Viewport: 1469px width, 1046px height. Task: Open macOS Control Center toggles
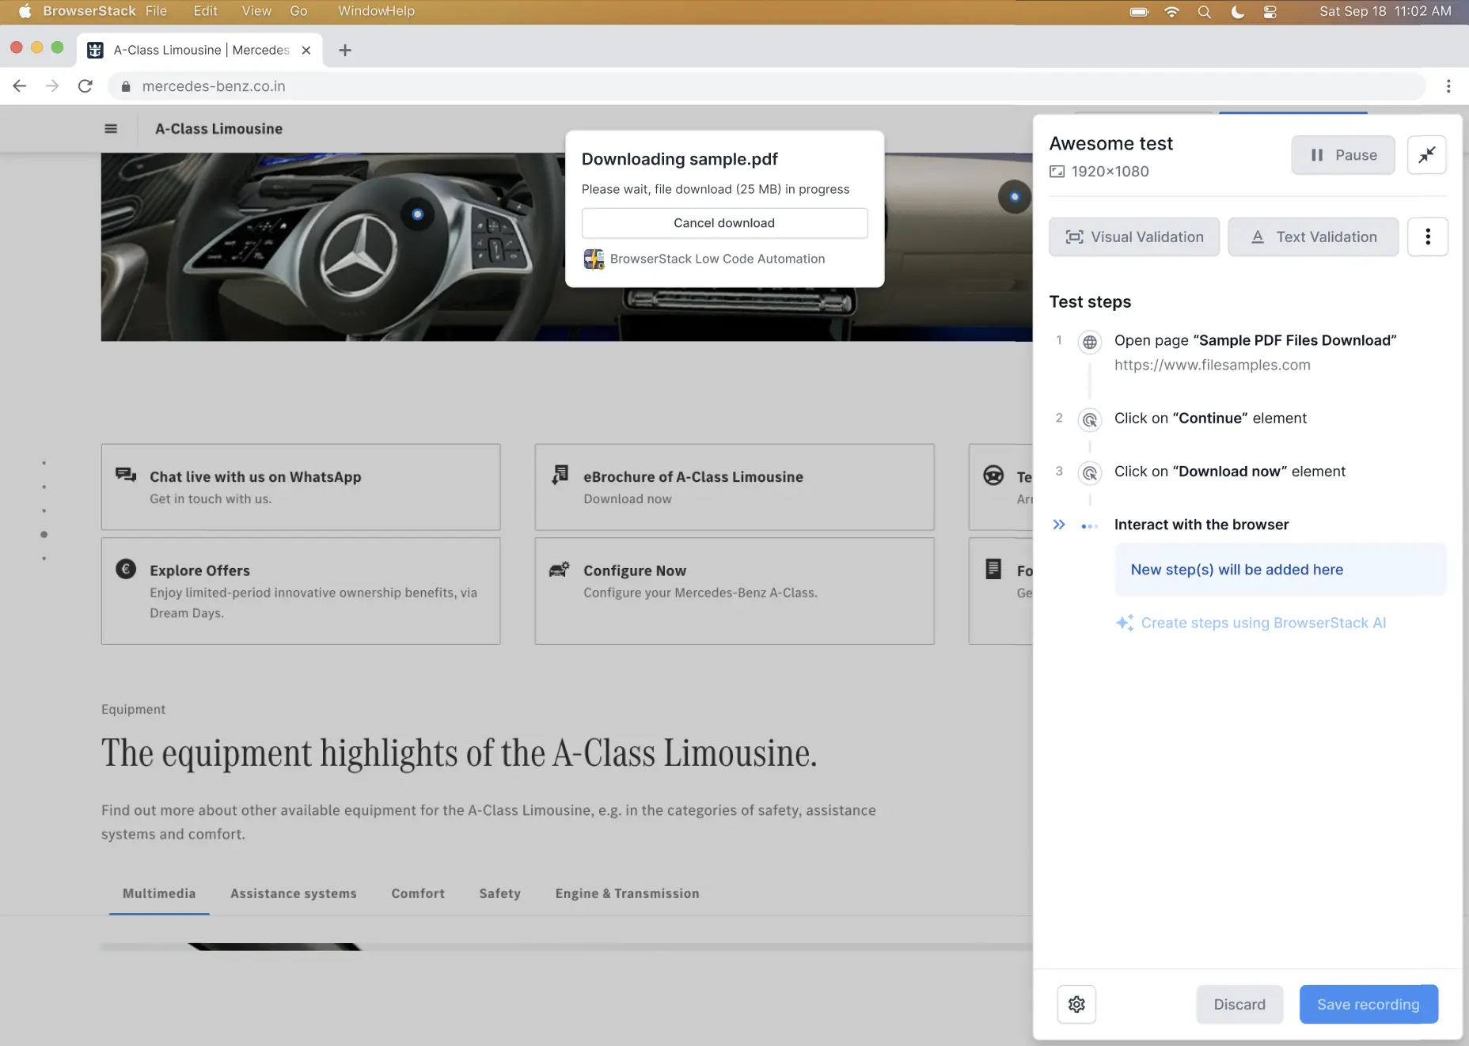1270,12
